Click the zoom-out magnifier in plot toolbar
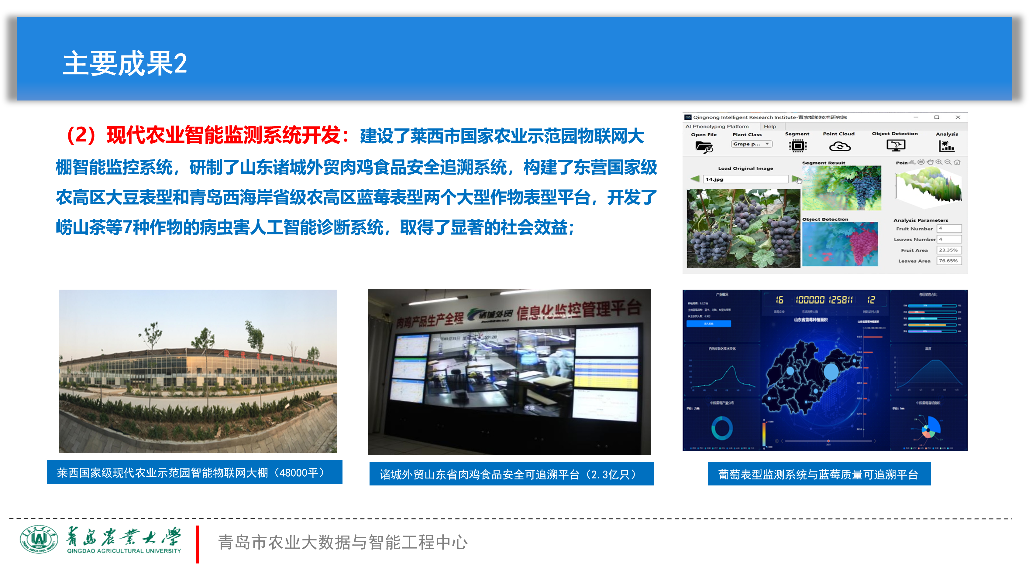Screen dimensions: 1029x565 click(948, 162)
